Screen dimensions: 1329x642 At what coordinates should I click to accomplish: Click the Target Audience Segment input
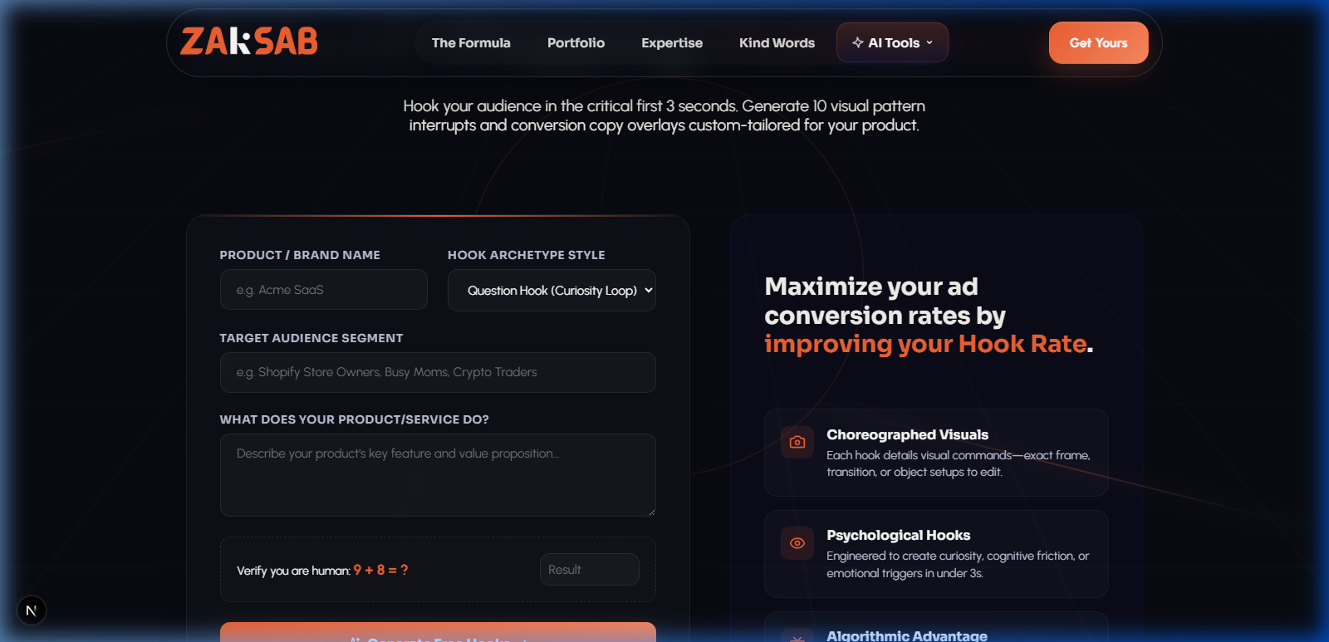coord(438,372)
